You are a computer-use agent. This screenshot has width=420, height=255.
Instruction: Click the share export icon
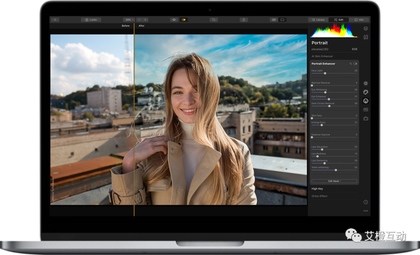coord(244,20)
